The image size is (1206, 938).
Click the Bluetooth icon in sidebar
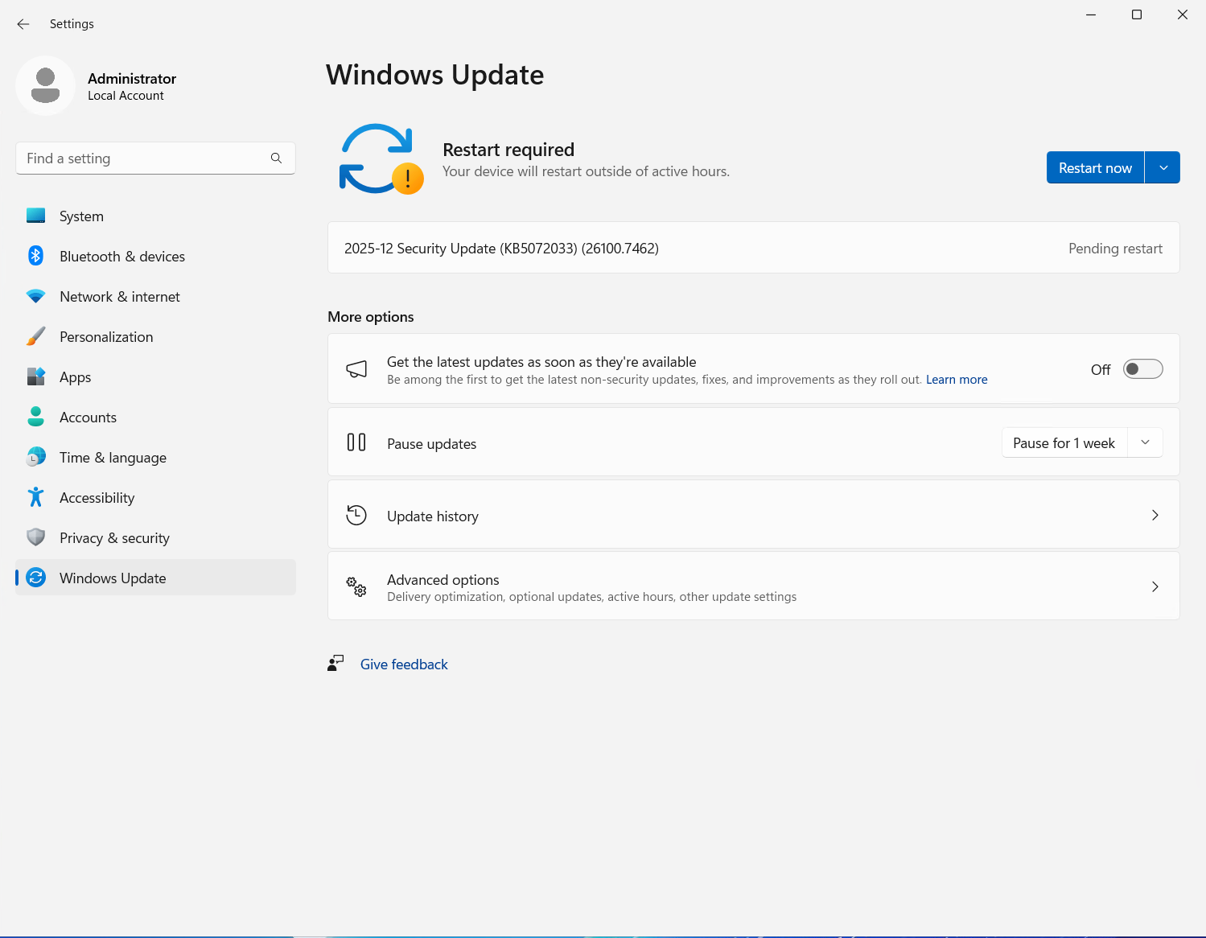pyautogui.click(x=35, y=256)
